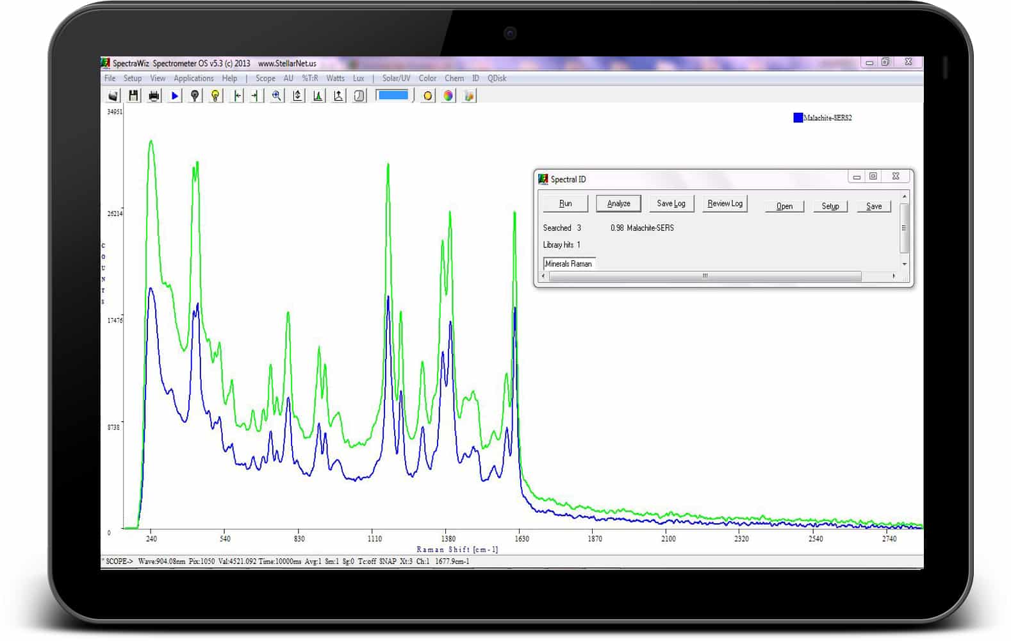Switch to %T:R mode
This screenshot has height=641, width=1011.
point(310,78)
